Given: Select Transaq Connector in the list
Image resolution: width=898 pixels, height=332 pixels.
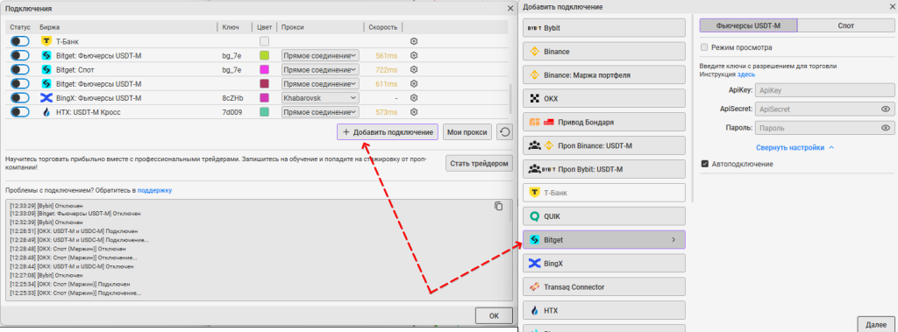Looking at the screenshot, I should [x=604, y=286].
